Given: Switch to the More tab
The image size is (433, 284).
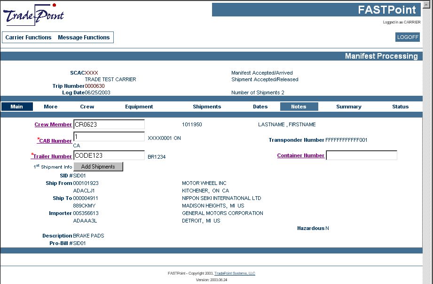Looking at the screenshot, I should [x=50, y=107].
